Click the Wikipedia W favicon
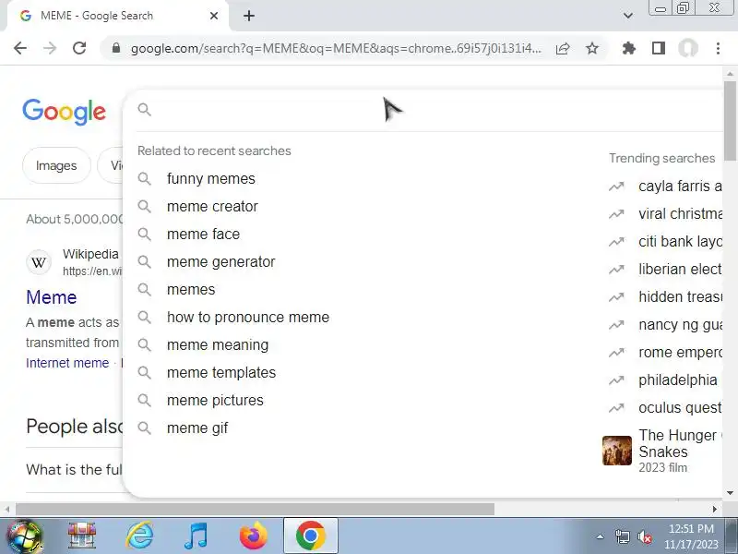The height and width of the screenshot is (554, 738). pos(39,262)
